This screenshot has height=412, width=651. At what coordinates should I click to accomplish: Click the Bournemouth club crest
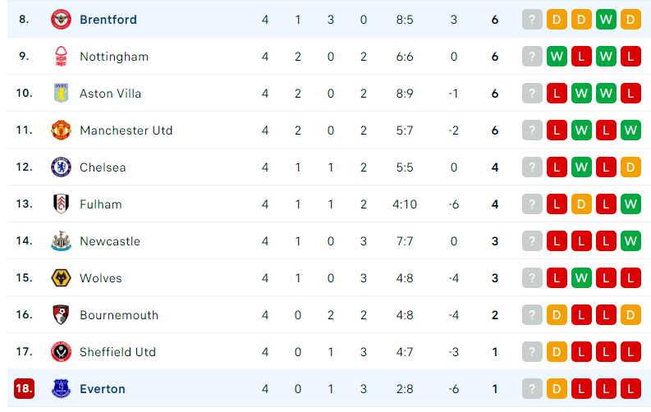pyautogui.click(x=61, y=315)
